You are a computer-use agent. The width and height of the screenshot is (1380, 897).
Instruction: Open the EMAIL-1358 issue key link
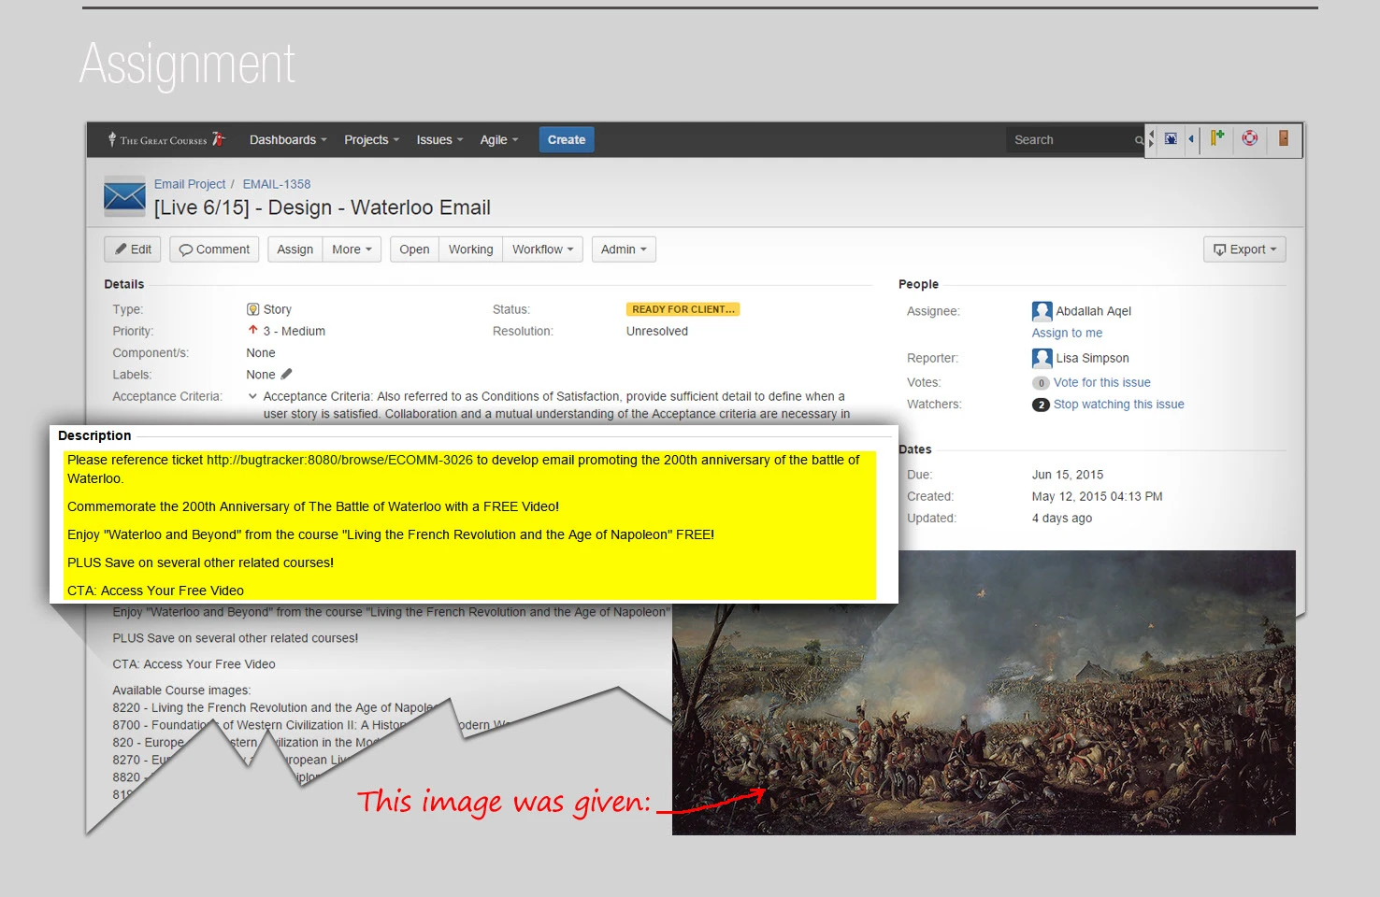click(277, 184)
